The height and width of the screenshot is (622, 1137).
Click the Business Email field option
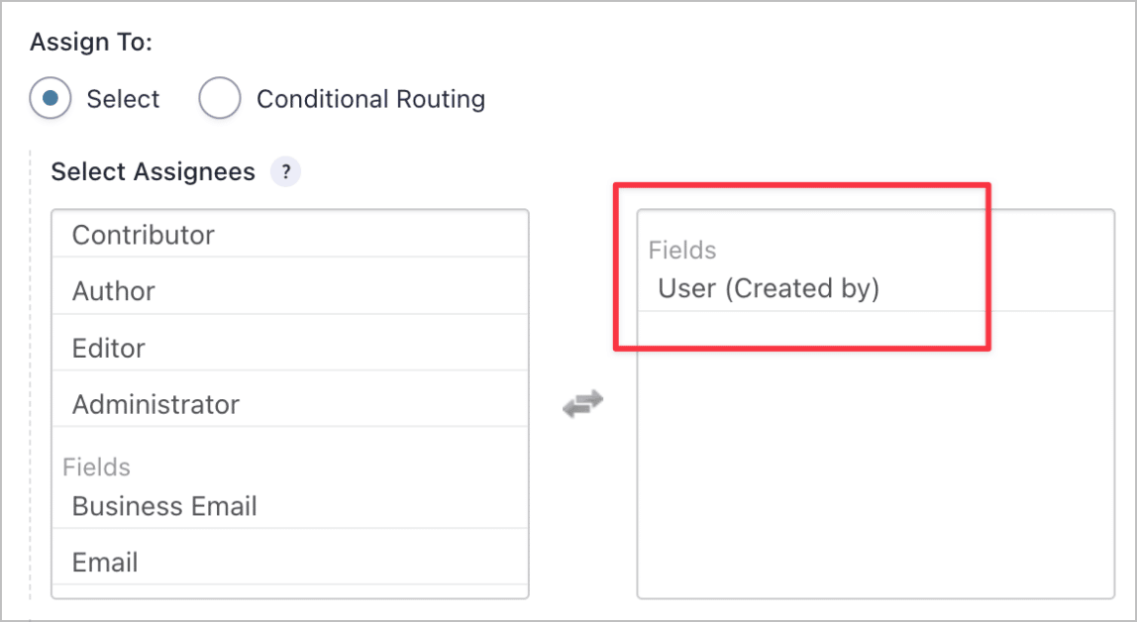pyautogui.click(x=162, y=505)
